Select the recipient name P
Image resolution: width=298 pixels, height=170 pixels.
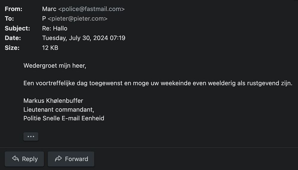pos(44,18)
